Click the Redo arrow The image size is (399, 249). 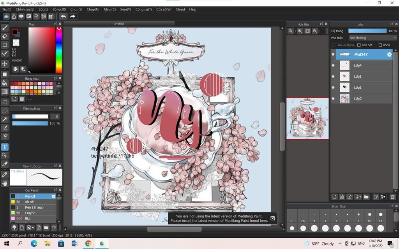pos(73,16)
